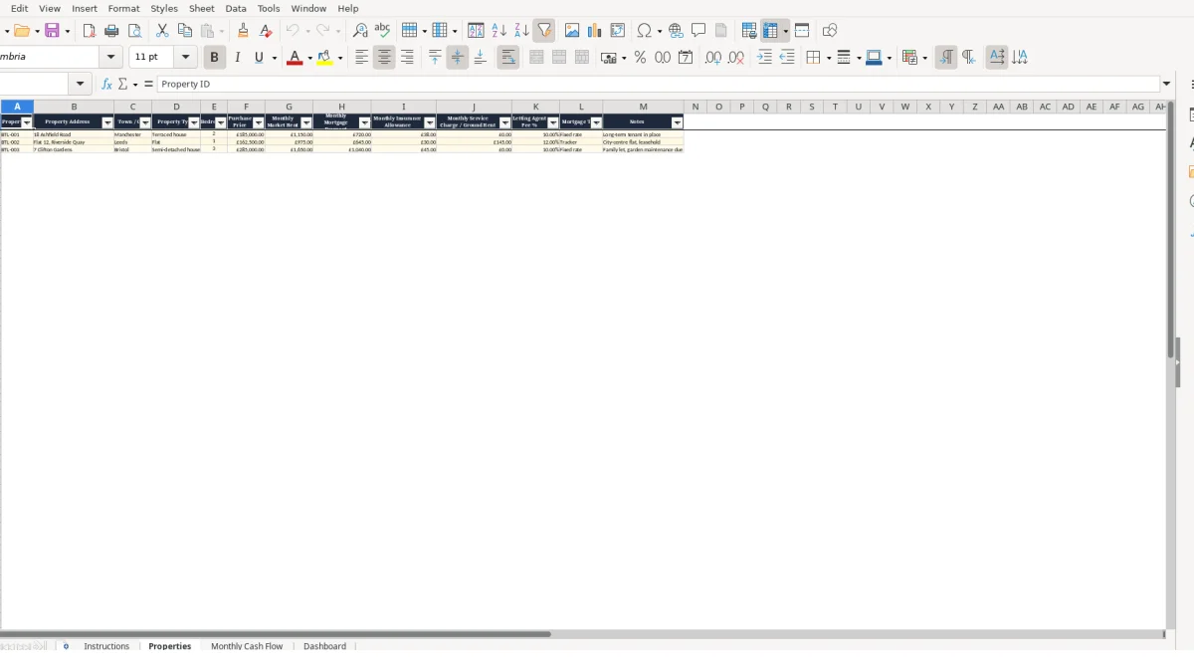
Task: Toggle Bold formatting
Action: pos(214,58)
